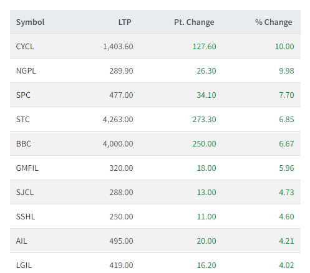Click CYCL's LTP value 1,403.60
This screenshot has width=310, height=273.
(118, 46)
